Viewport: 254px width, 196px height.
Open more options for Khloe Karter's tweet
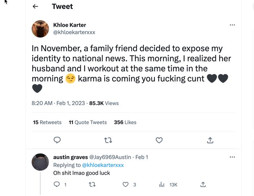click(232, 25)
